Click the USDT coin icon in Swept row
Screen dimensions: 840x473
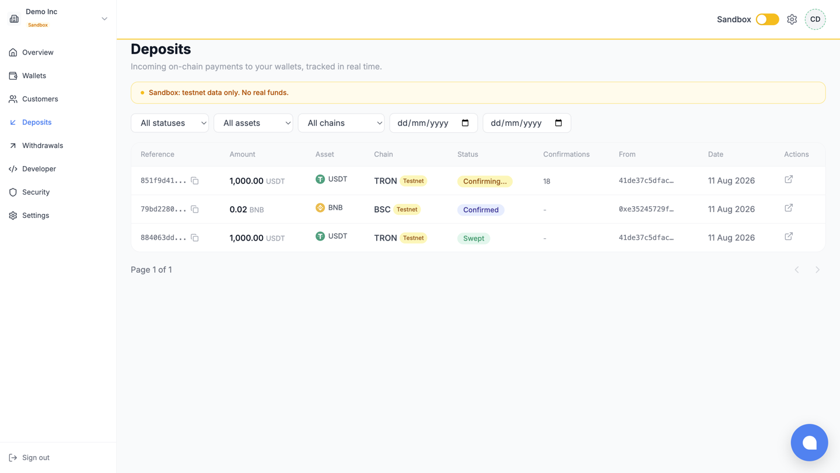pos(320,236)
